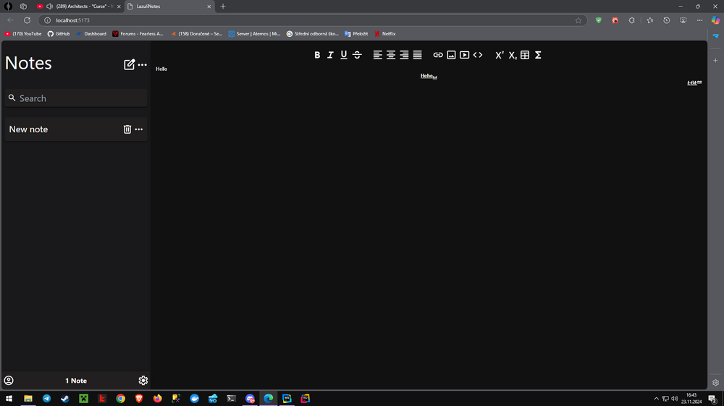The height and width of the screenshot is (406, 724).
Task: Open a new browser tab
Action: tap(223, 7)
